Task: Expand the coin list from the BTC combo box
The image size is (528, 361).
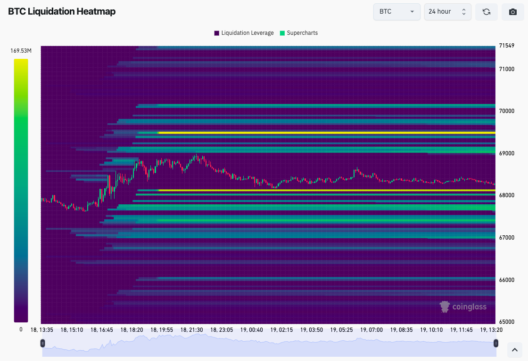Action: tap(396, 12)
